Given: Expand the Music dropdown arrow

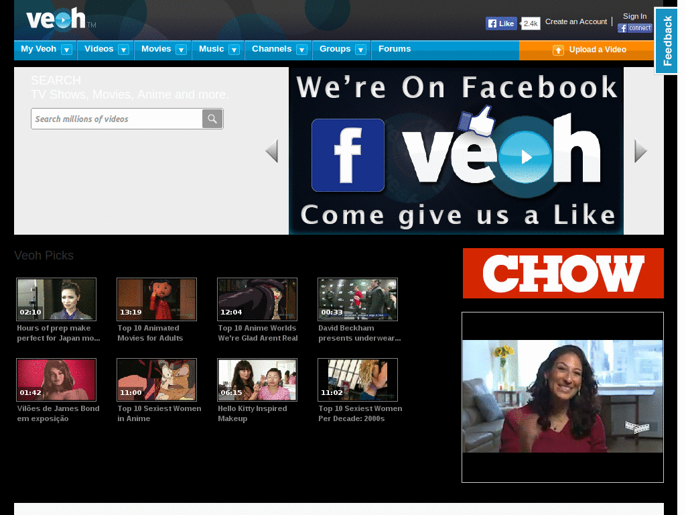Looking at the screenshot, I should point(234,50).
